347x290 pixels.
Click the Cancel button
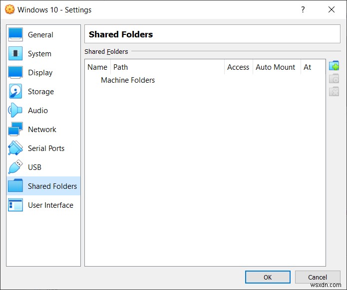coord(318,277)
